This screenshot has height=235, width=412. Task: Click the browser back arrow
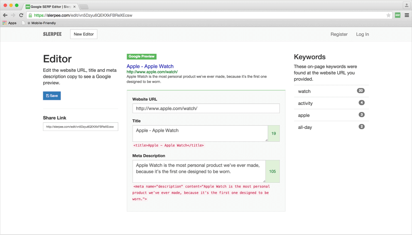pos(5,15)
